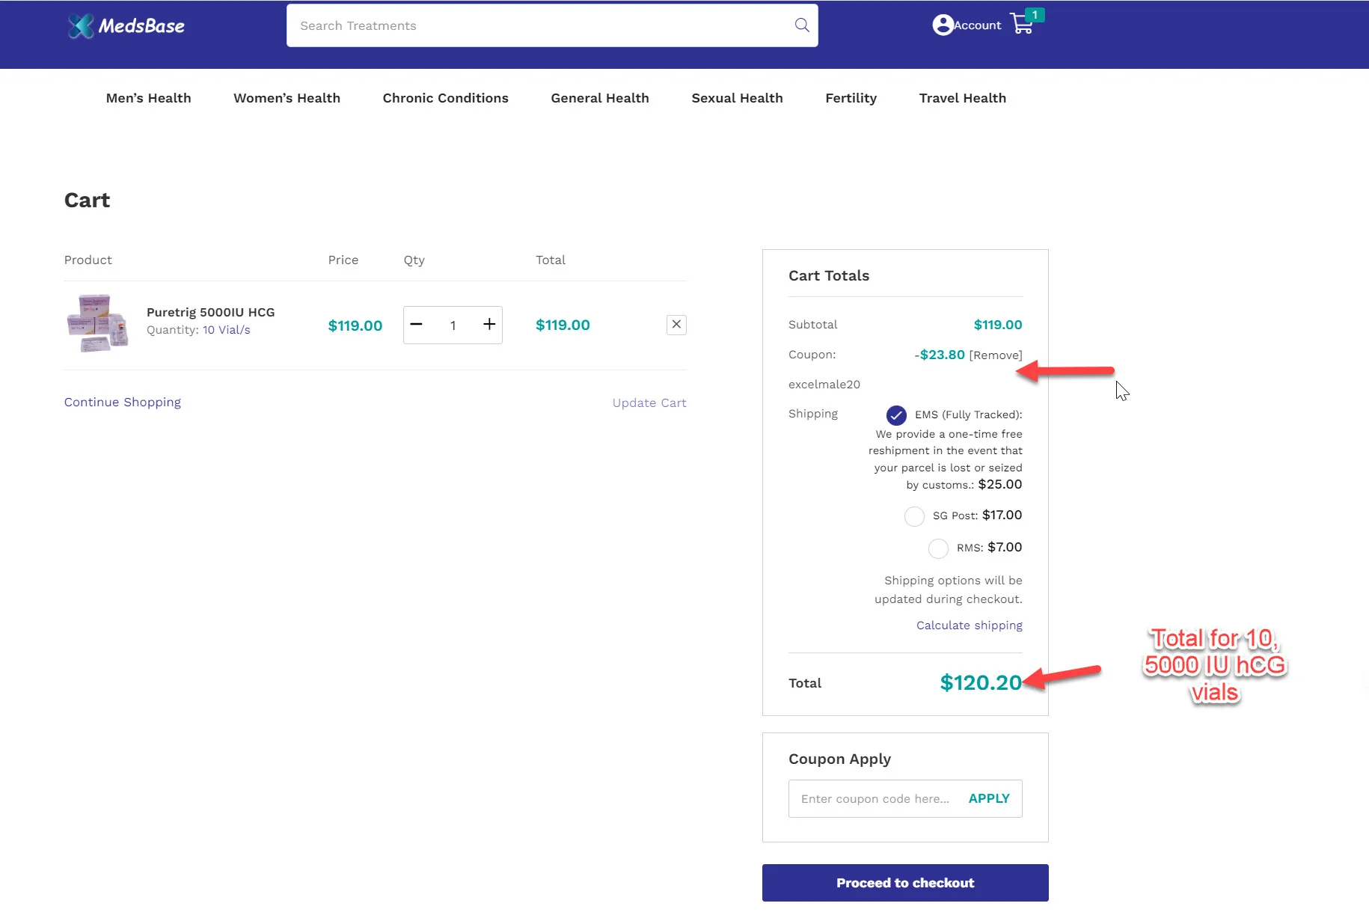Remove the excelmale20 coupon
Image resolution: width=1369 pixels, height=924 pixels.
(996, 355)
